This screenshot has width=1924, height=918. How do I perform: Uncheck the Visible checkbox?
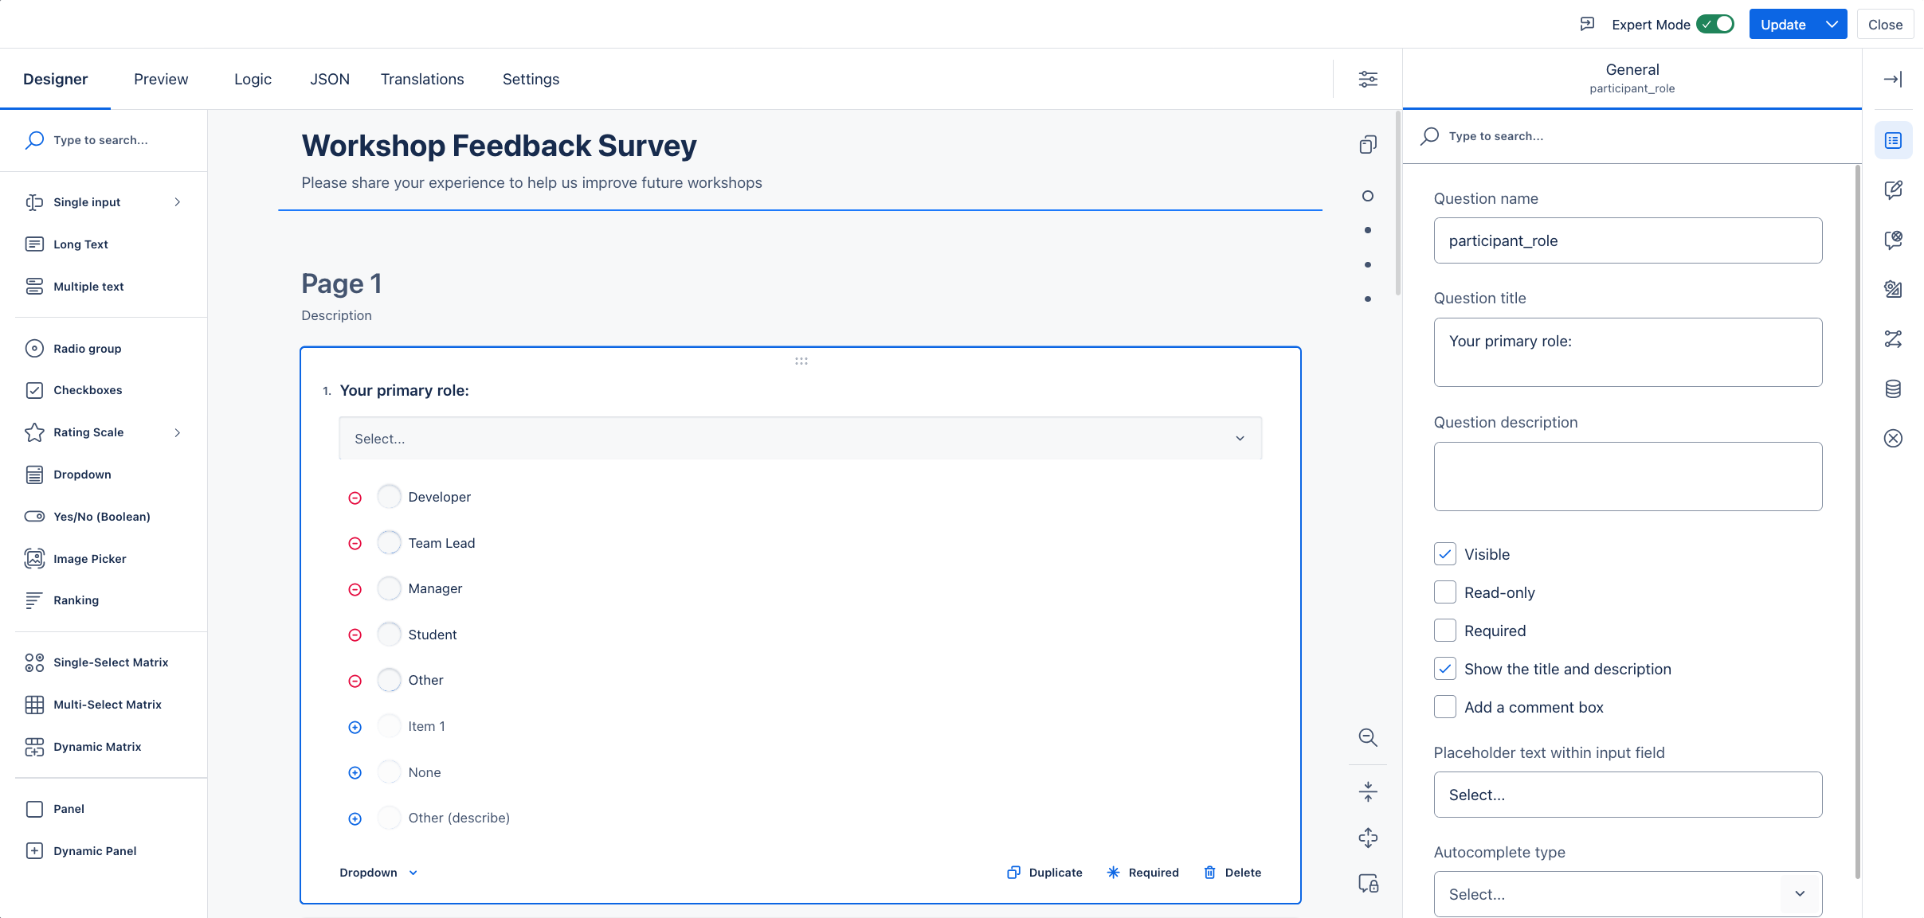coord(1444,554)
